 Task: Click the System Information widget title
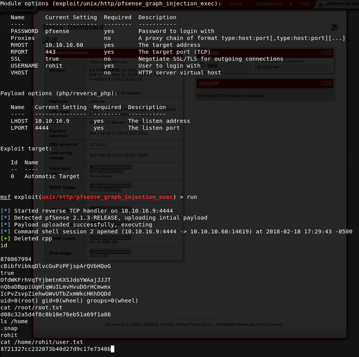click(68, 53)
